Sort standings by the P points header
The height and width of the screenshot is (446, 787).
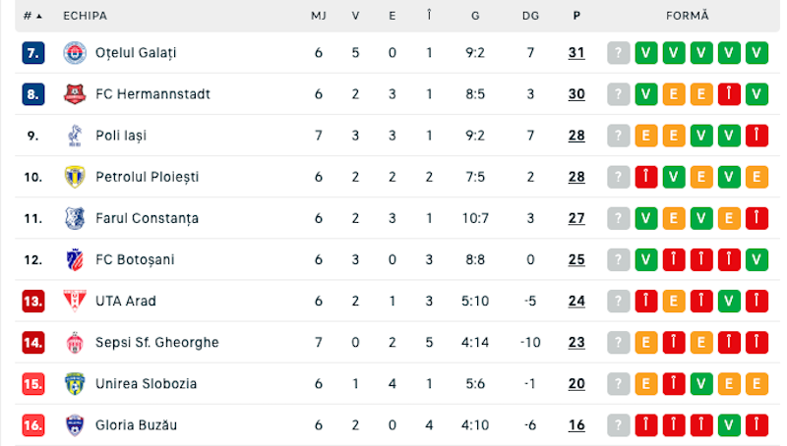[576, 16]
